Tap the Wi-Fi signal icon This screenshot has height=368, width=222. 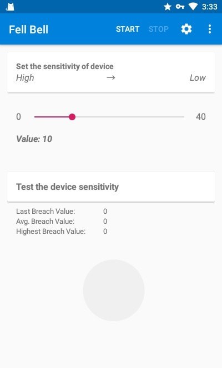193,7
